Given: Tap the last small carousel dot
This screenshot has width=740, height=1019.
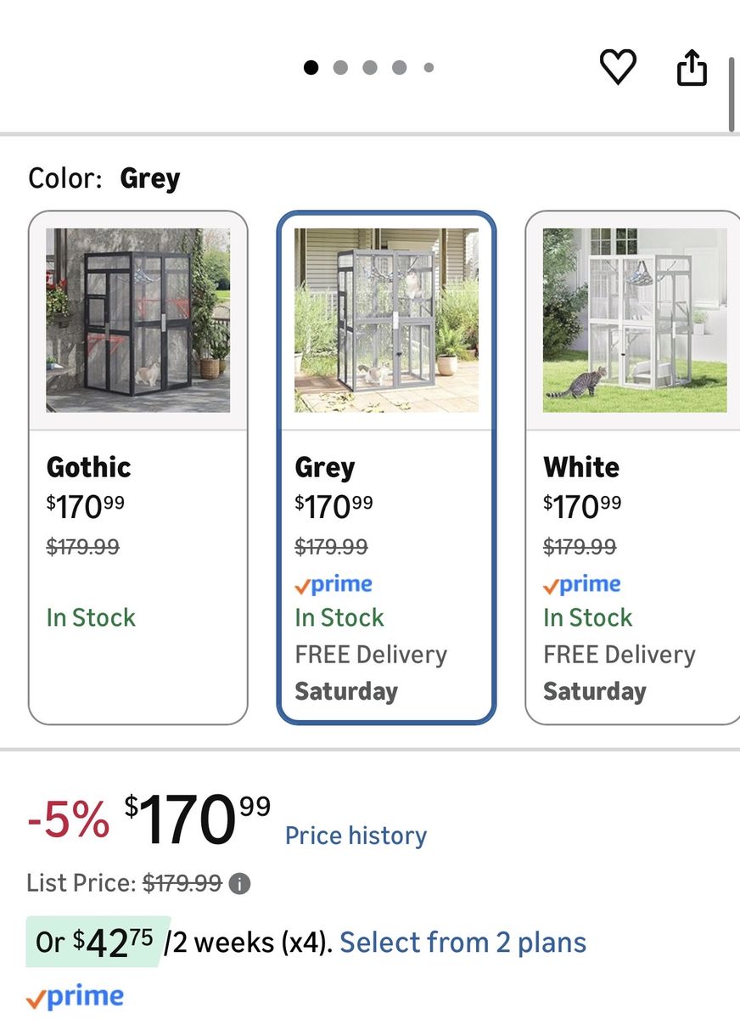Looking at the screenshot, I should tap(429, 67).
